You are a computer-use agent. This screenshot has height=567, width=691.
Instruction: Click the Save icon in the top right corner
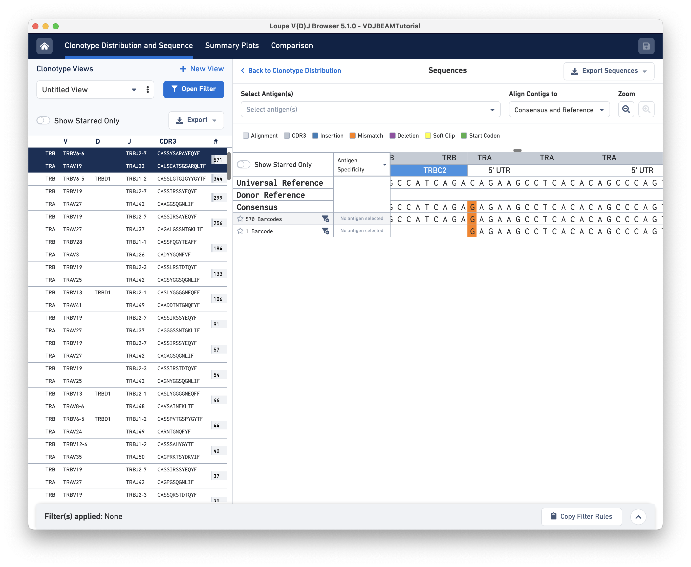(x=646, y=46)
